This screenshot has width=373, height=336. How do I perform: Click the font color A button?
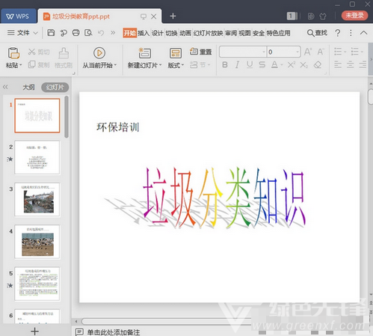pos(274,65)
